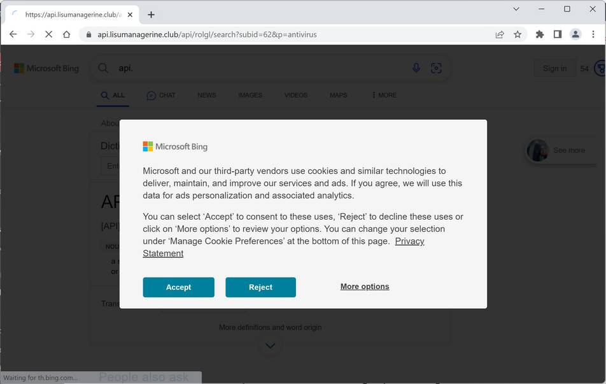Switch to the CHAT tab
The height and width of the screenshot is (384, 606).
(x=161, y=95)
